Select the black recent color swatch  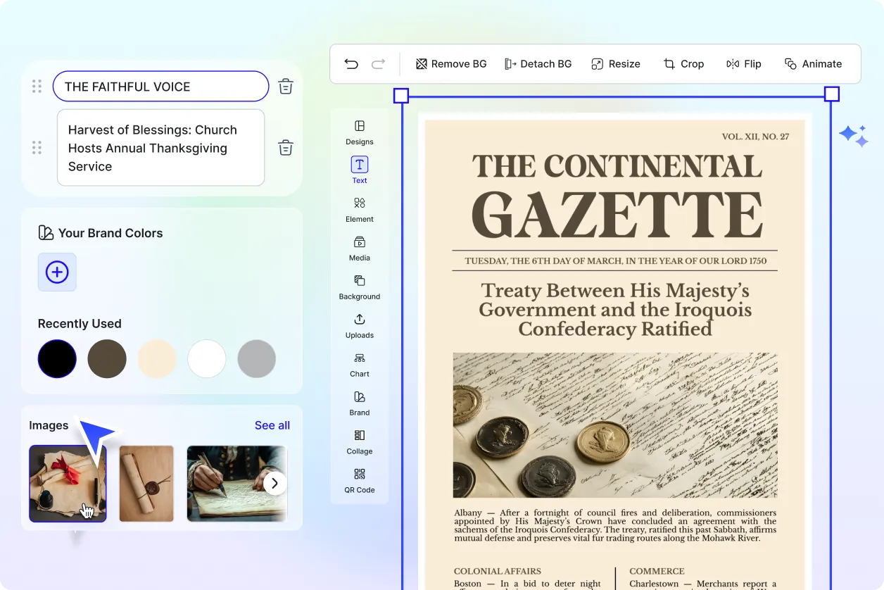(x=57, y=359)
